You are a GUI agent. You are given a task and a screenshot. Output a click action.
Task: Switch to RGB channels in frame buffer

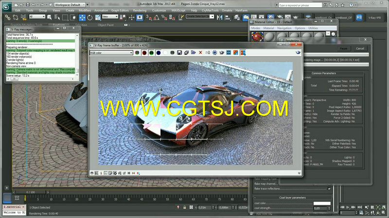[137, 53]
